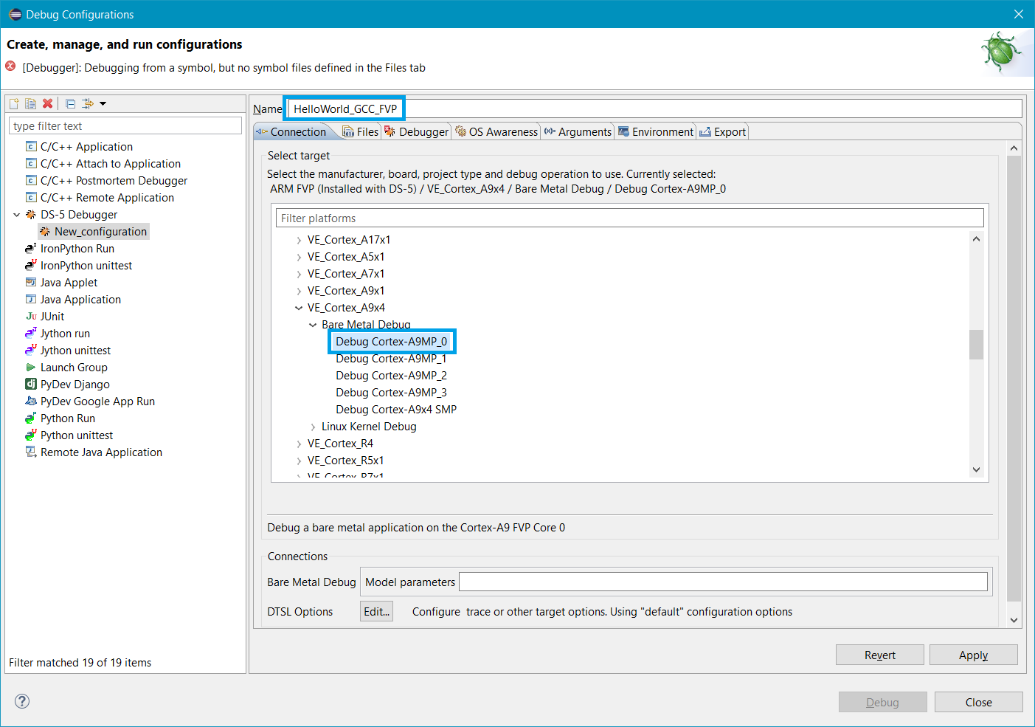Click the New launch configuration icon
Image resolution: width=1035 pixels, height=727 pixels.
tap(14, 104)
